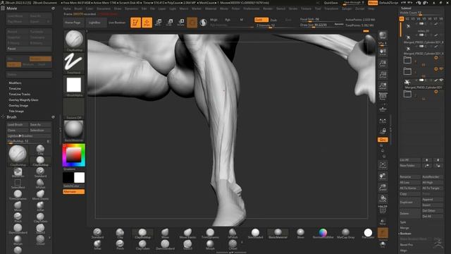Viewport: 451px width, 254px height.
Task: Expand the Modifiers section in Movie palette
Action: coord(15,83)
